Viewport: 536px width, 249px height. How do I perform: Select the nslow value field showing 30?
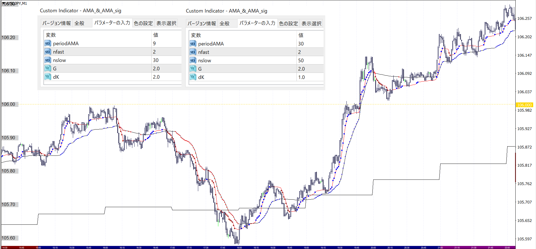click(166, 60)
